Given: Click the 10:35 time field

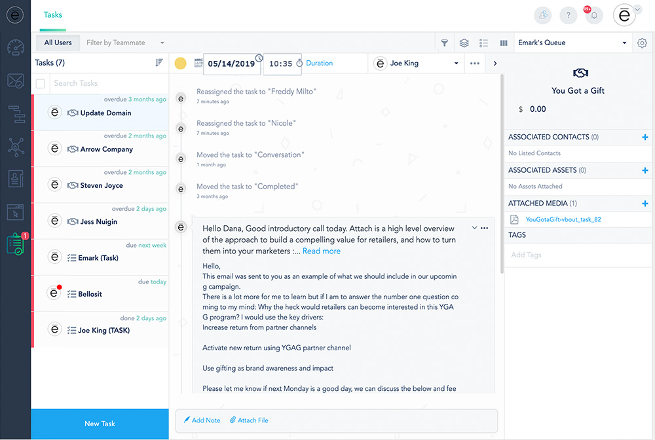Looking at the screenshot, I should (x=281, y=64).
